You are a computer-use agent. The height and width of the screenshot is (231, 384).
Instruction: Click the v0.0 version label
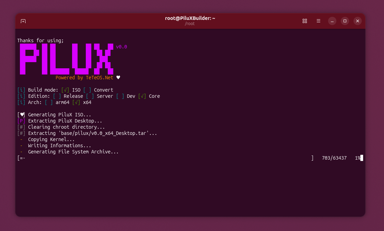click(121, 47)
